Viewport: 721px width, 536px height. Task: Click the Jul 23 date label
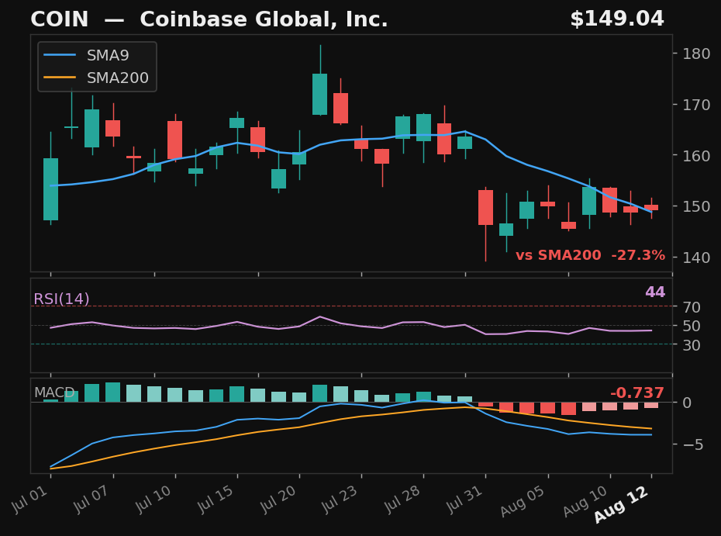click(x=340, y=499)
